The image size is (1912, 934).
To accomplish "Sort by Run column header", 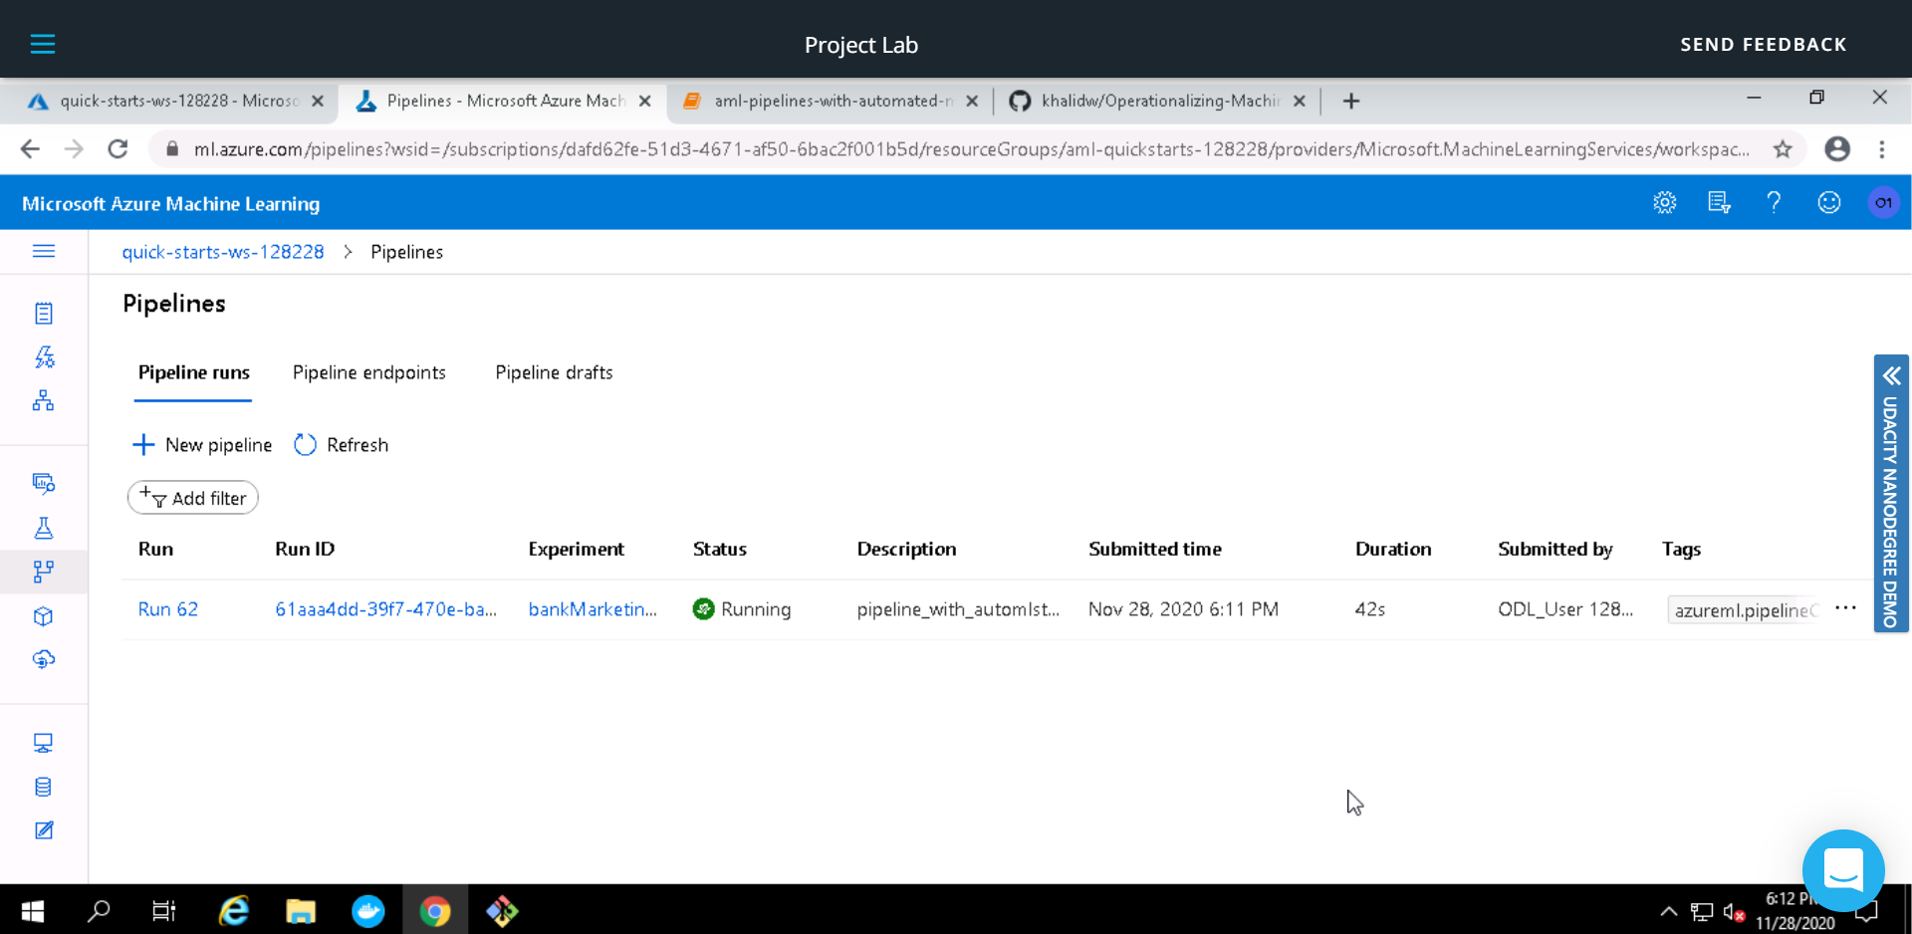I will [155, 549].
